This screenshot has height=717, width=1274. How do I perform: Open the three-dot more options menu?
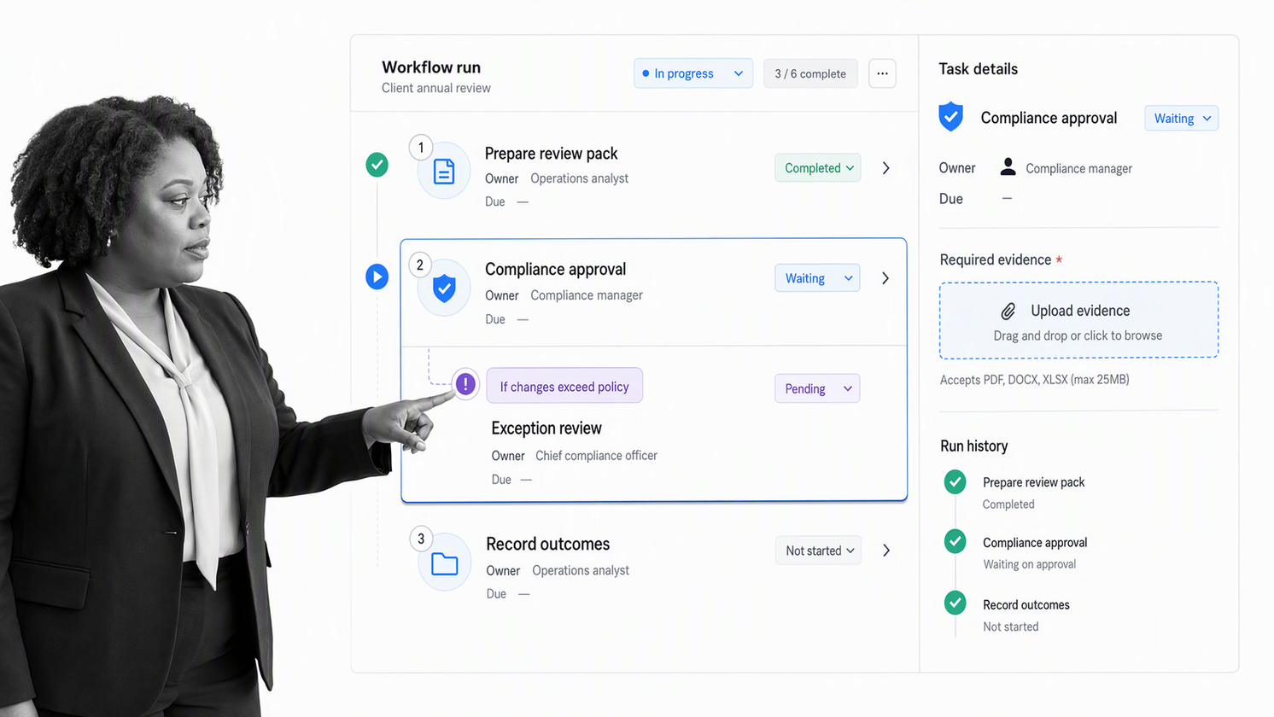point(882,73)
